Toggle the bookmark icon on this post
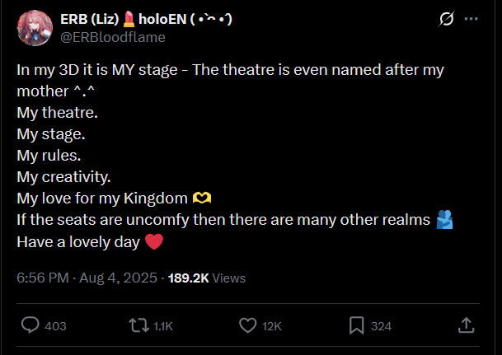 pyautogui.click(x=356, y=326)
